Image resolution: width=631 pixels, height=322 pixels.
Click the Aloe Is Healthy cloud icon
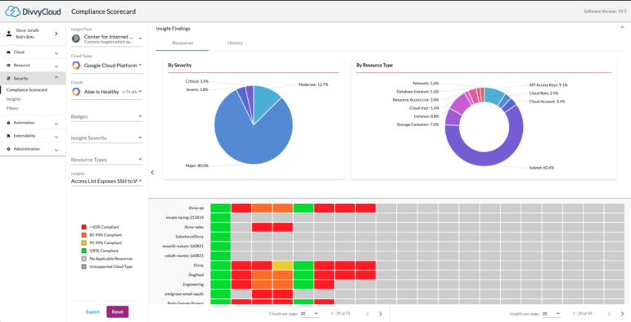(x=75, y=92)
